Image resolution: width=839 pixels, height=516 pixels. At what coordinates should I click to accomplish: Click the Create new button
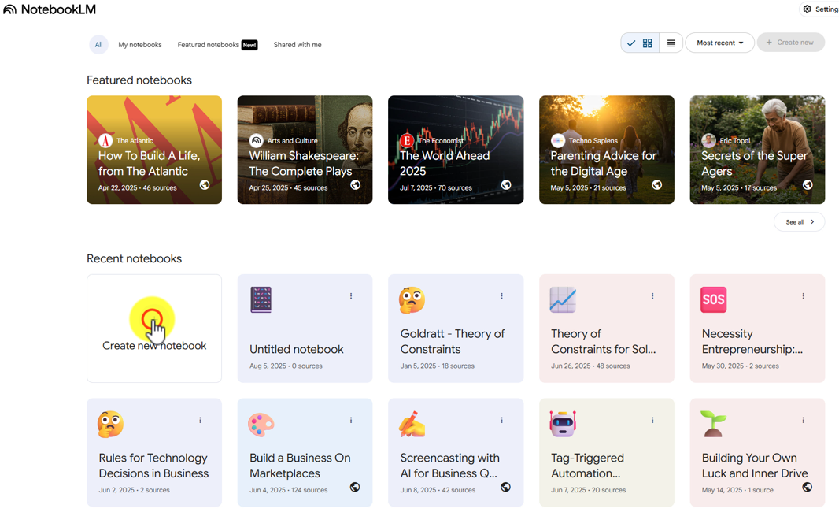pos(790,43)
